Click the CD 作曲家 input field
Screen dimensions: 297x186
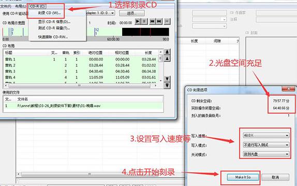click(276, 13)
